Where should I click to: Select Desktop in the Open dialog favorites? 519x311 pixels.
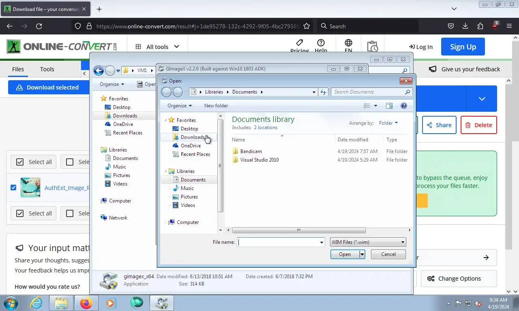(x=189, y=129)
